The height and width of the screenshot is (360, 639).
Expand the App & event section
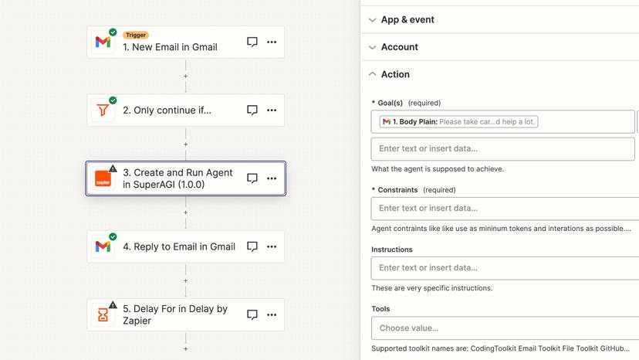click(x=407, y=20)
